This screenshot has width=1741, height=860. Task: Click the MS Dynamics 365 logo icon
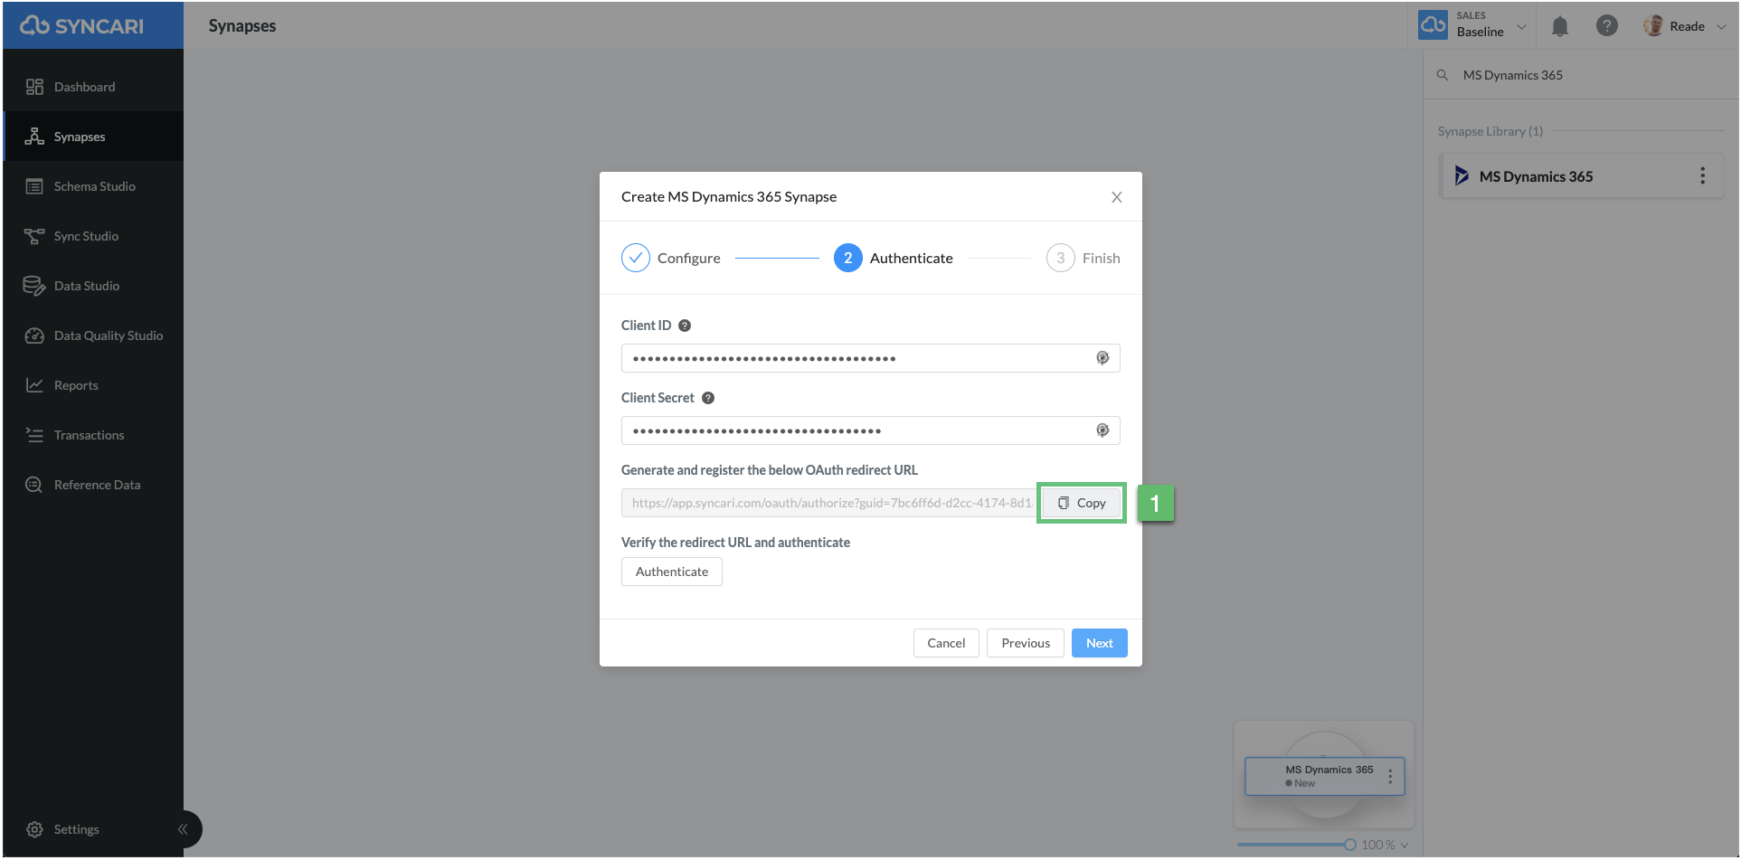pos(1461,175)
